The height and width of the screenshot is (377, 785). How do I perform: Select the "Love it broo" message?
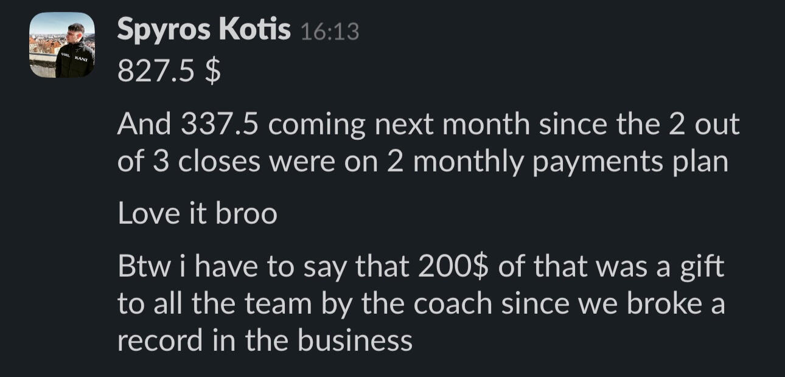point(197,213)
